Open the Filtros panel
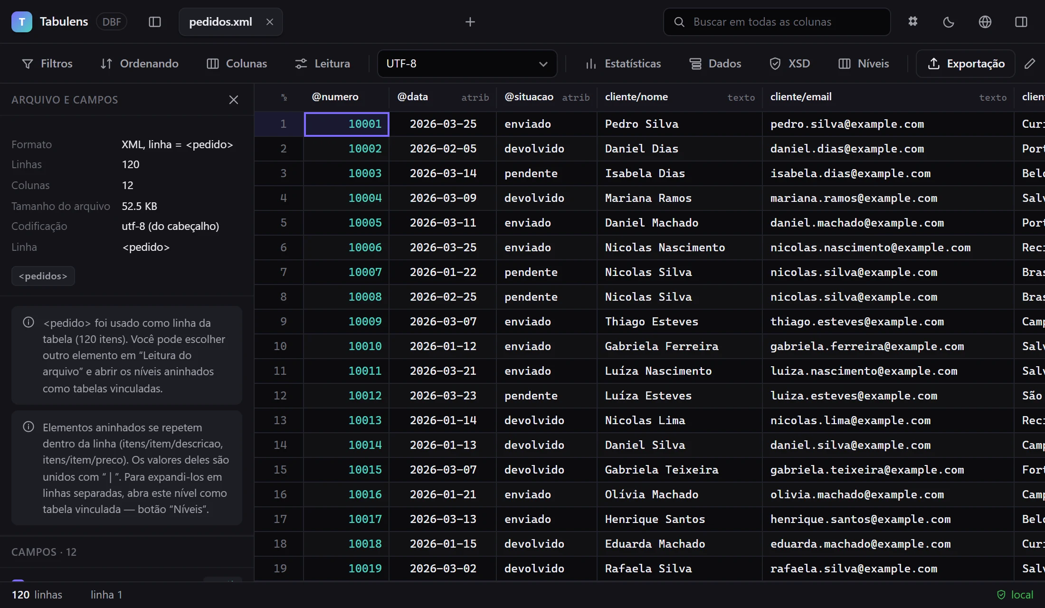Viewport: 1045px width, 608px height. (x=47, y=64)
